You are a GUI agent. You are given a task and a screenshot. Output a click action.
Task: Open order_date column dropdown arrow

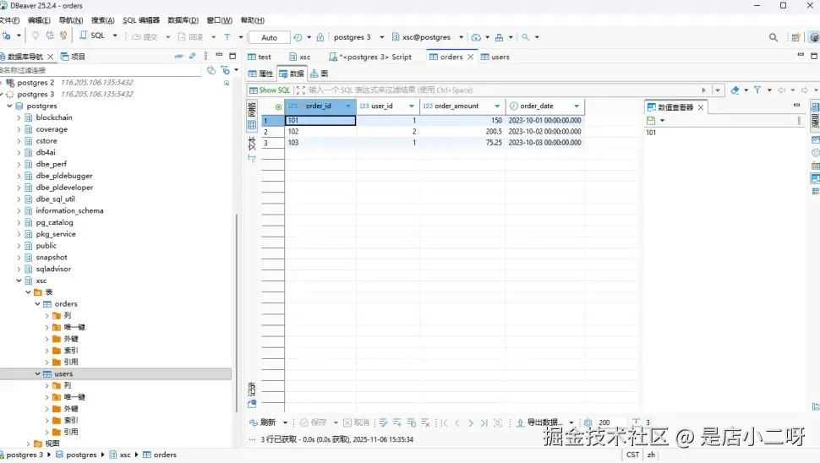click(577, 106)
